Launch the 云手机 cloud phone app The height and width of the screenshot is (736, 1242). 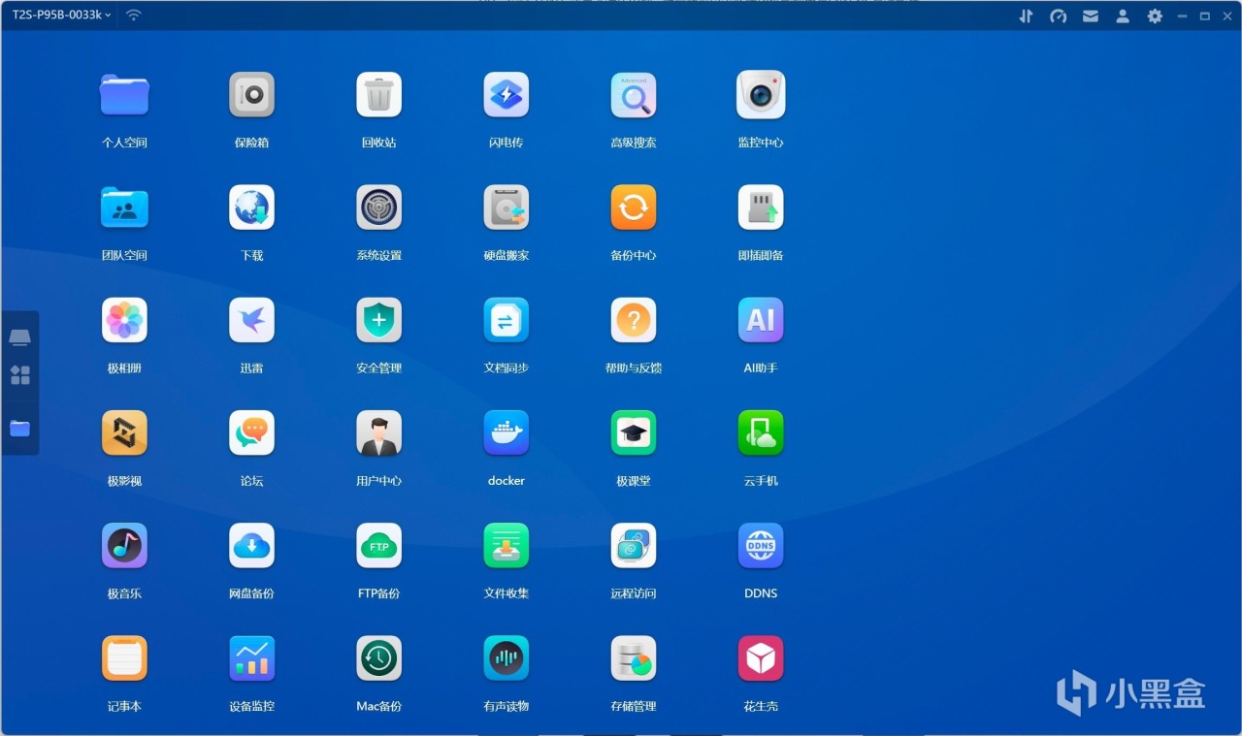coord(761,432)
